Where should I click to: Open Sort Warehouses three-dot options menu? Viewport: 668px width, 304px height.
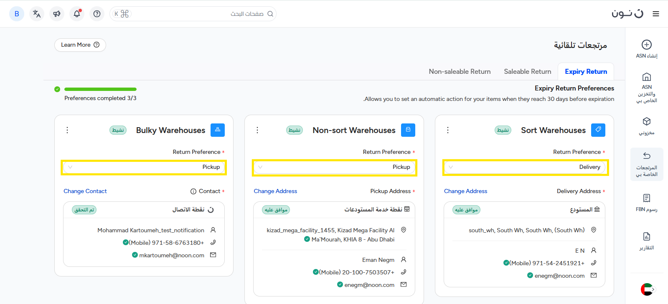click(x=448, y=130)
